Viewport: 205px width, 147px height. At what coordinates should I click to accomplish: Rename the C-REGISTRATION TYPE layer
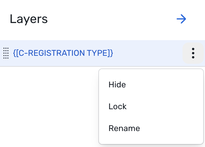point(124,128)
